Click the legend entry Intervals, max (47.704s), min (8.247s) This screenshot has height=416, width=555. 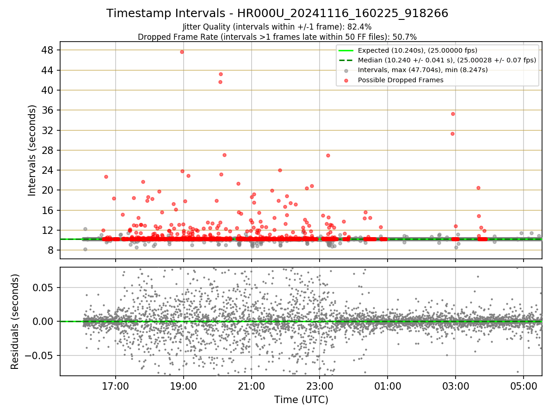[423, 70]
